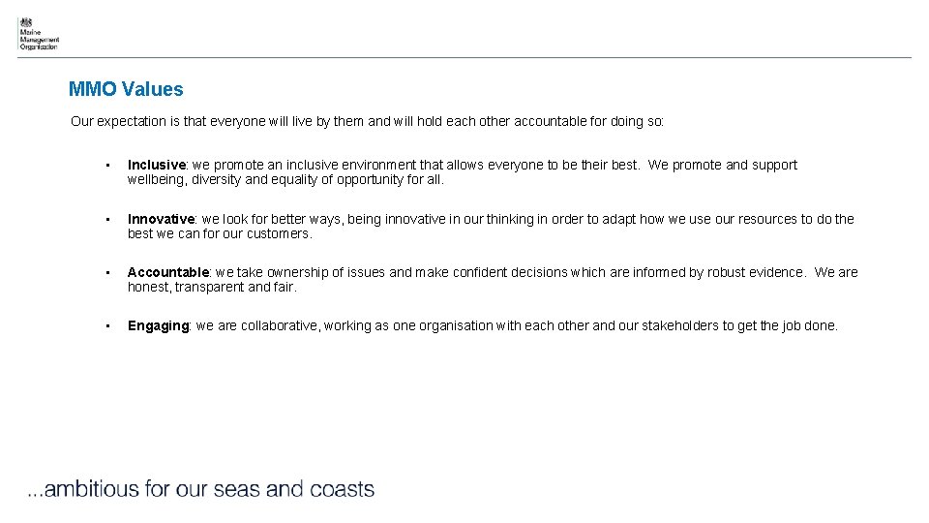Click the "...ambitious for our seas and coasts" tagline
The image size is (929, 523).
[x=200, y=489]
